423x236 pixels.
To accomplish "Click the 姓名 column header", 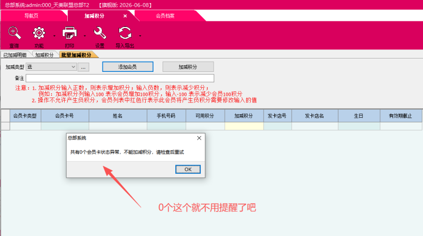I will (118, 116).
